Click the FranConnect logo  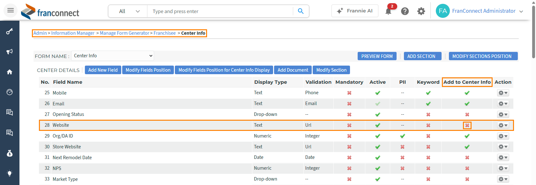(50, 12)
